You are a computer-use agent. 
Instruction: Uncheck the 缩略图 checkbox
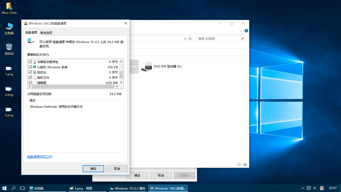30,83
